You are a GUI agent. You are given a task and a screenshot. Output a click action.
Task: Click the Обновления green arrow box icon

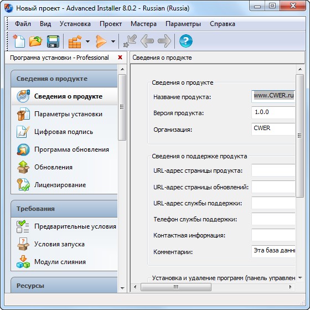[23, 167]
